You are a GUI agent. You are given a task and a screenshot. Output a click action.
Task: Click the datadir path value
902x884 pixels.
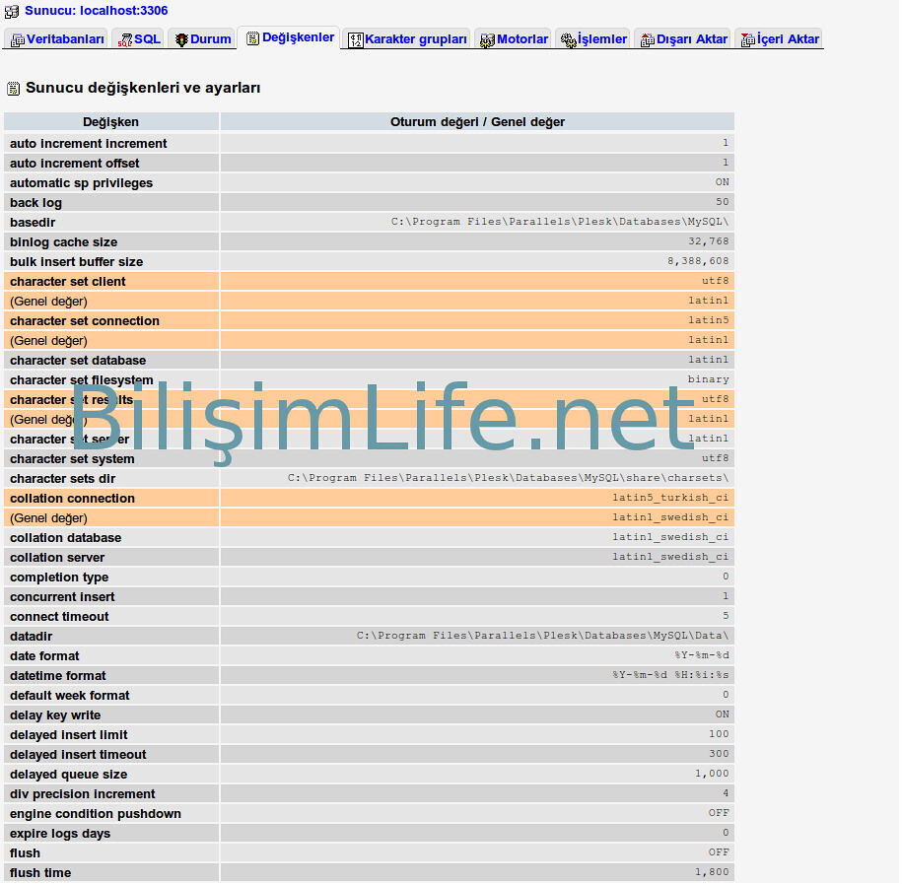click(x=542, y=636)
